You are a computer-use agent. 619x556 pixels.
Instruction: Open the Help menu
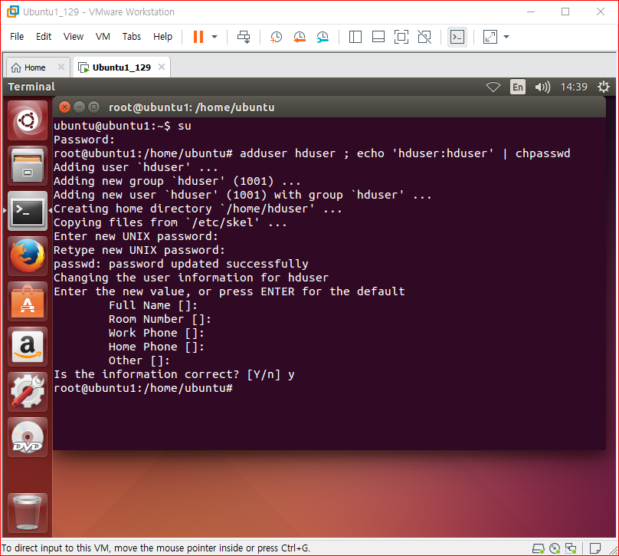coord(162,37)
